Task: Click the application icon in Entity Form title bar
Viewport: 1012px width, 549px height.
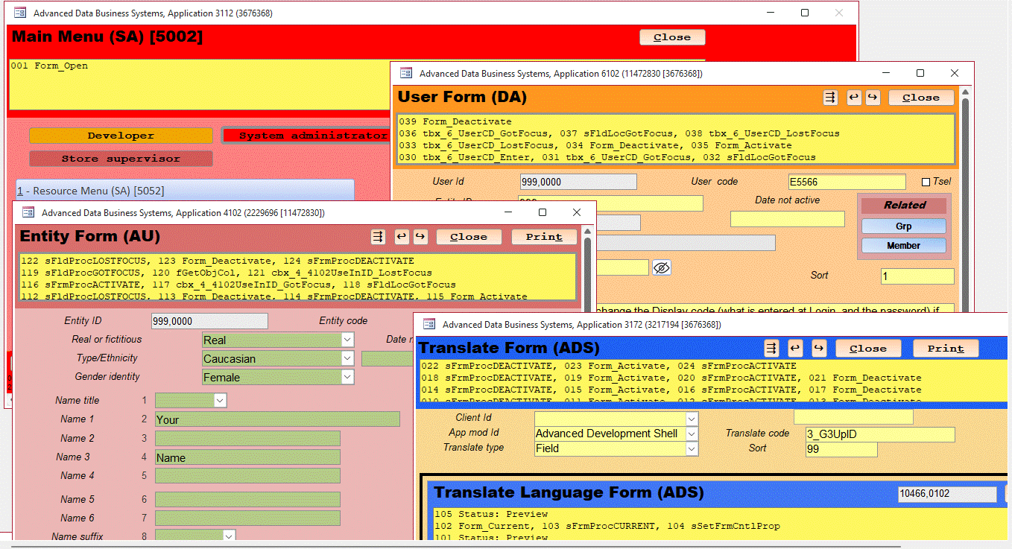Action: click(28, 212)
